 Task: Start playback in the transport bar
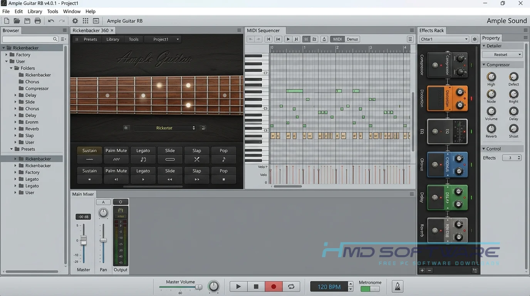click(x=238, y=286)
